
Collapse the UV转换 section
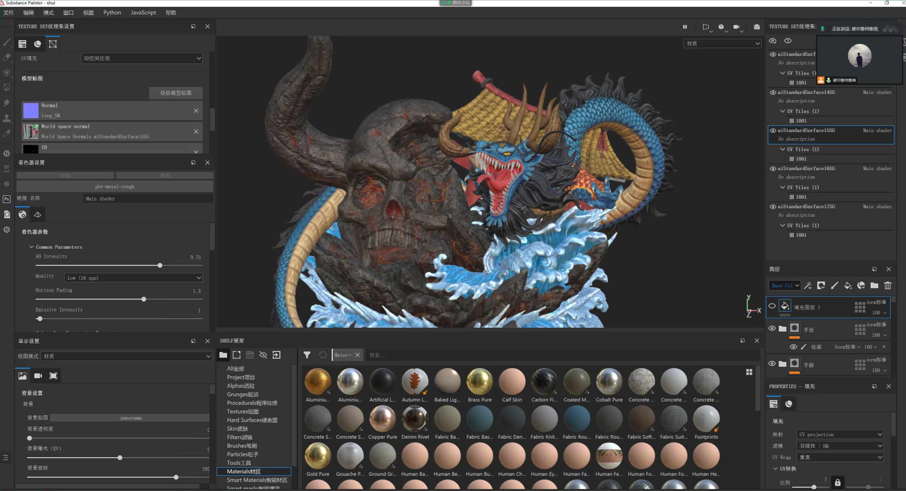(x=775, y=469)
